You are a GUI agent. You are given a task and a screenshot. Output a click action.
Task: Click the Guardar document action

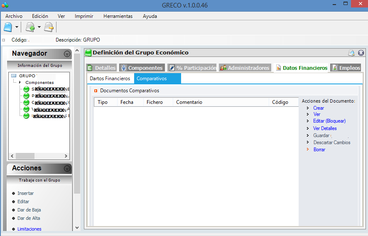click(321, 135)
